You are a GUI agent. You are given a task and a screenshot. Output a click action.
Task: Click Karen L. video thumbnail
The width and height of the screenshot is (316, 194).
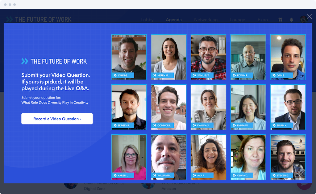[129, 157]
